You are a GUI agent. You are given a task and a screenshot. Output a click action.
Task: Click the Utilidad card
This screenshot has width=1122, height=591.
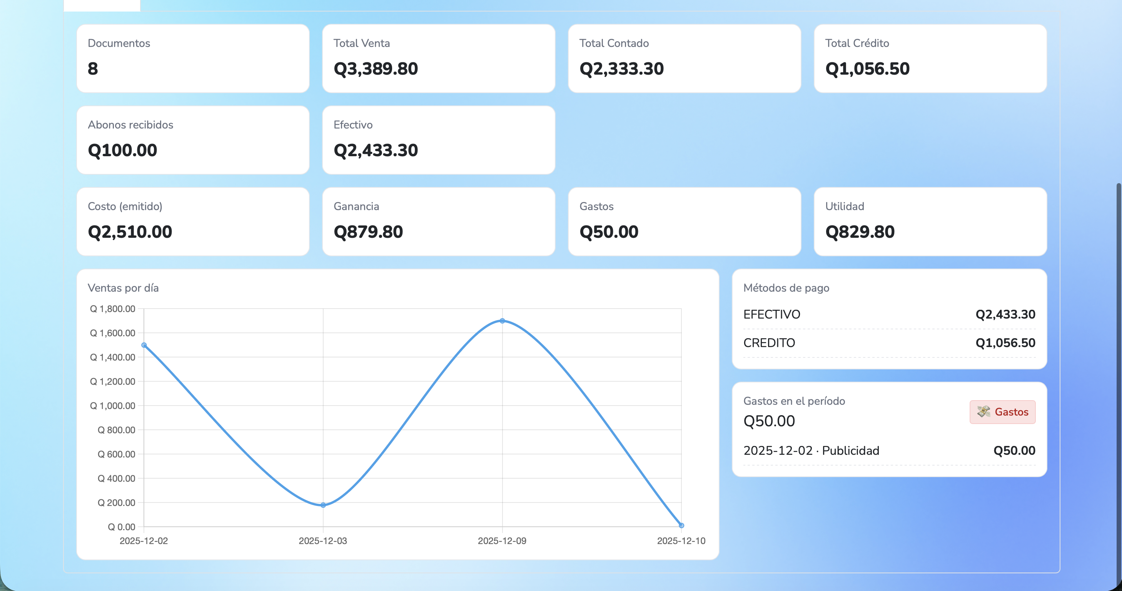(x=930, y=221)
